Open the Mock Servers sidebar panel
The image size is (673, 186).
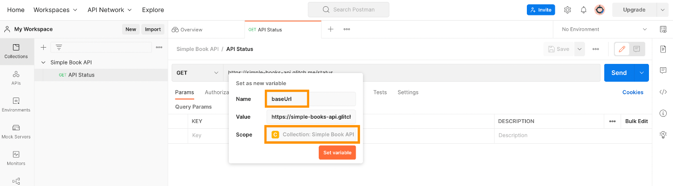[16, 132]
